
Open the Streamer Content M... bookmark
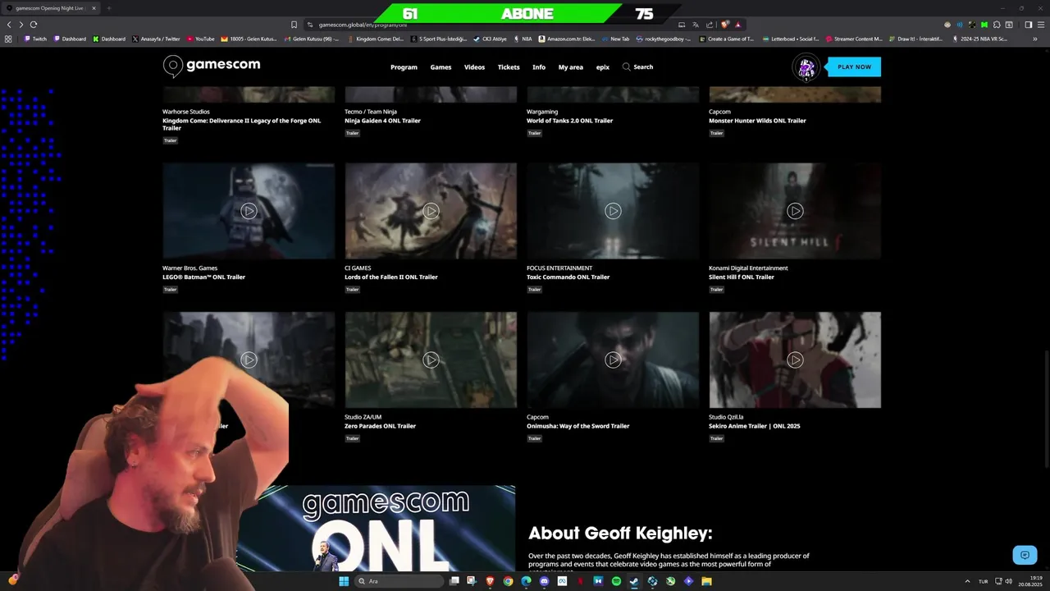(854, 39)
